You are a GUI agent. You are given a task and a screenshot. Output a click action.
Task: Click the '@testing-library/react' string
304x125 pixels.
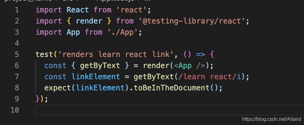(x=192, y=21)
